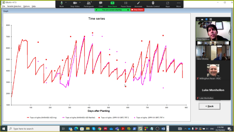Screen dimensions: 234x132
Task: Open OBS Studio from taskbar
Action: (x=157, y=129)
